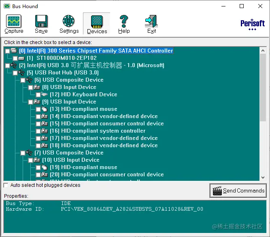This screenshot has height=237, width=270.
Task: Tick checkbox of (6) USB Composite Device
Action: [23, 80]
